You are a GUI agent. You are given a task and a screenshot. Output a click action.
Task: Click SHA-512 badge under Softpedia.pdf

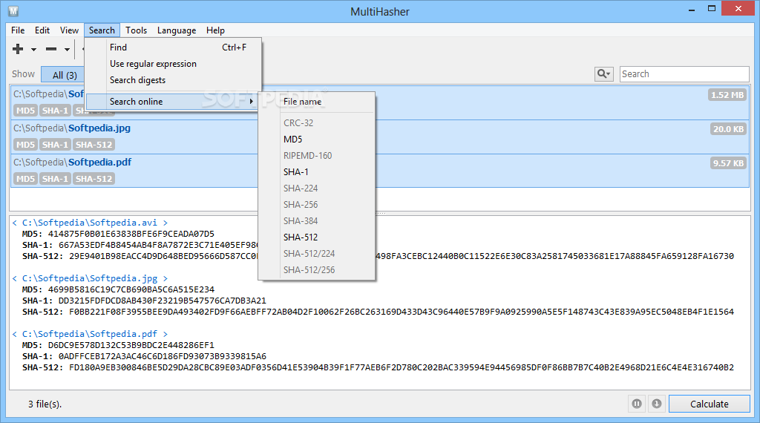[94, 179]
